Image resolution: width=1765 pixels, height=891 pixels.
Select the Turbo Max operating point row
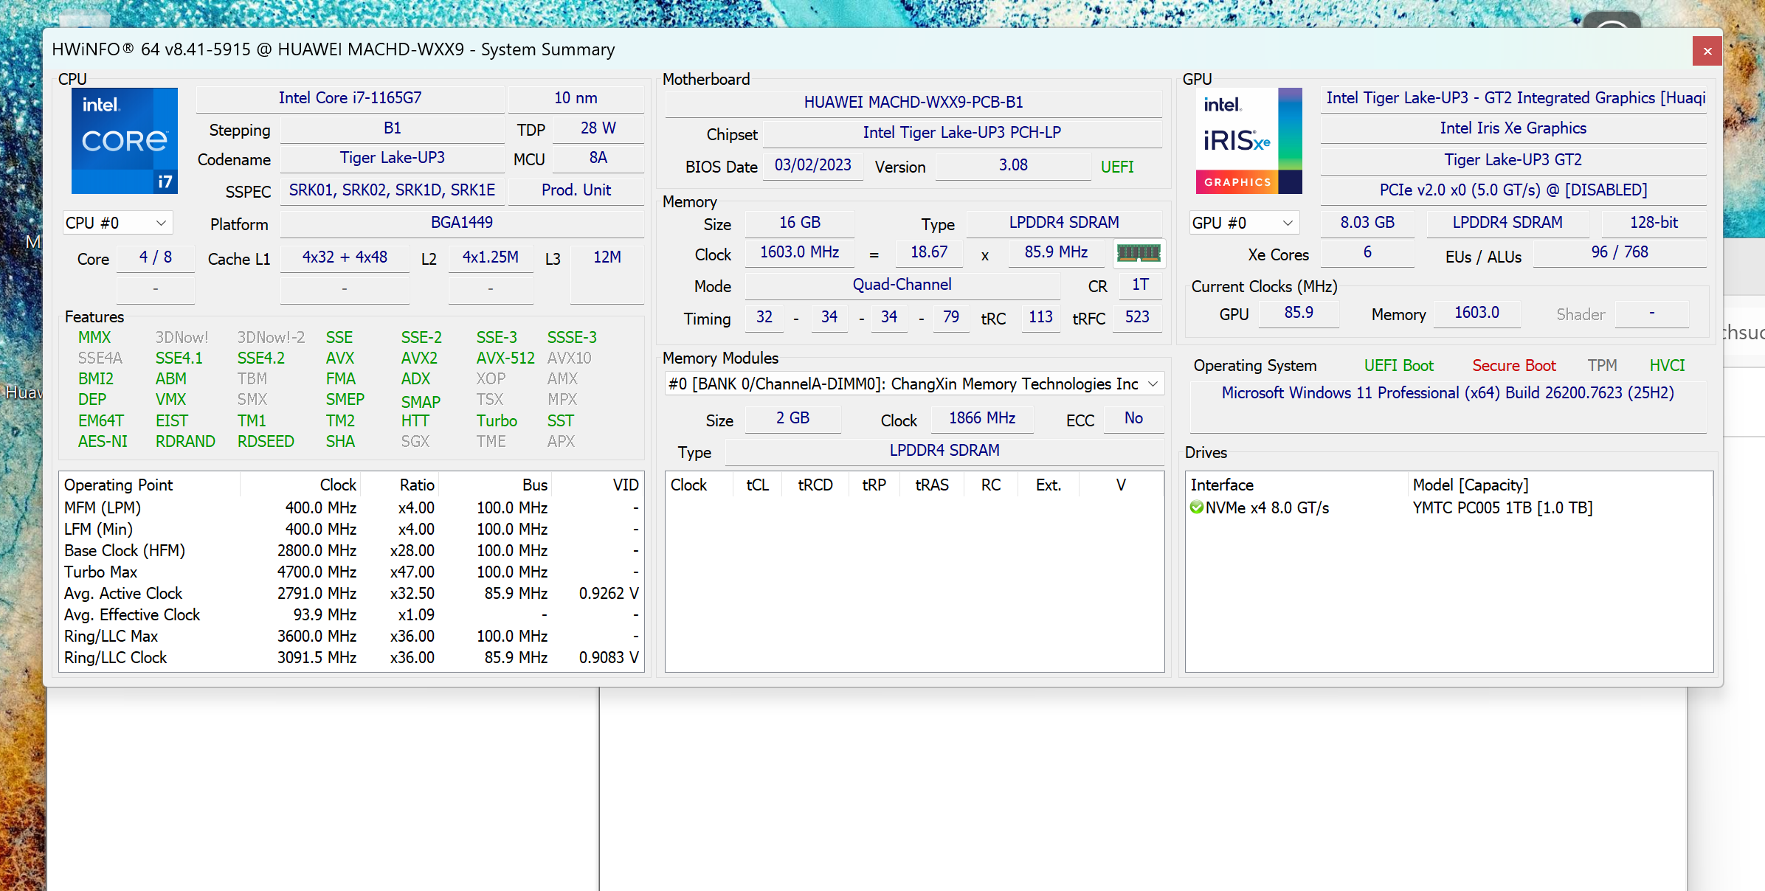[x=351, y=572]
